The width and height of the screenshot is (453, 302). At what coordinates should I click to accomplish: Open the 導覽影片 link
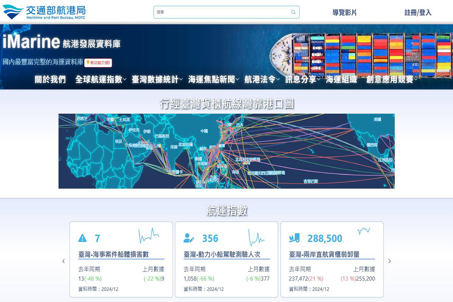pos(345,12)
